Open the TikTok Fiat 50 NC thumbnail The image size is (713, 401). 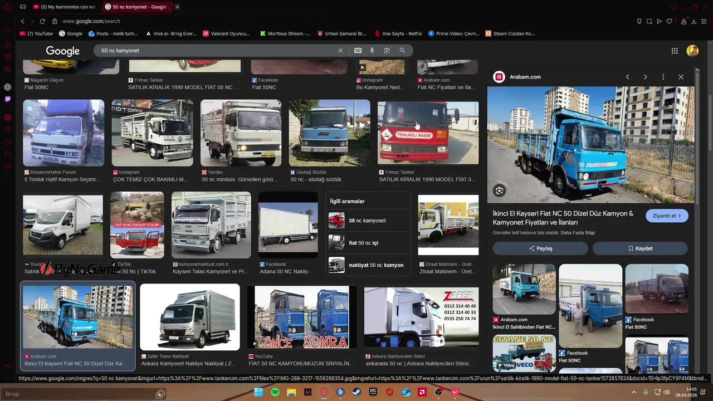(137, 225)
